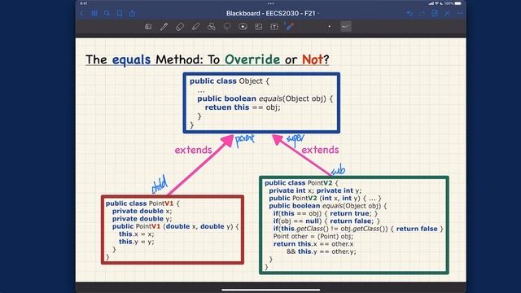Screen dimensions: 521x293
Task: Select the Shapes tool
Action: [212, 27]
